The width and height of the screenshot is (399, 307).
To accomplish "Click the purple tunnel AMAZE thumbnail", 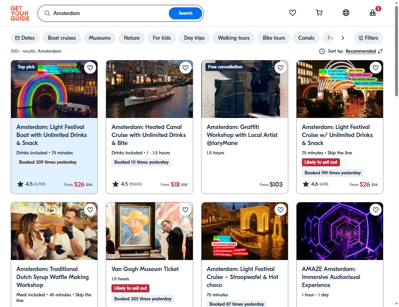I will pyautogui.click(x=340, y=231).
